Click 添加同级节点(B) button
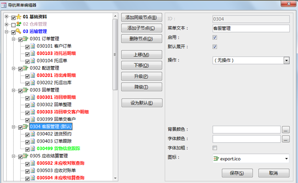 coord(142,17)
